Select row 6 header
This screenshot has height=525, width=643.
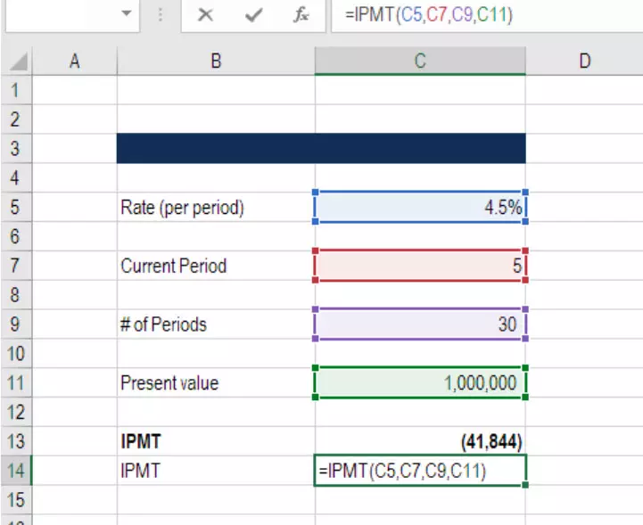(x=15, y=236)
